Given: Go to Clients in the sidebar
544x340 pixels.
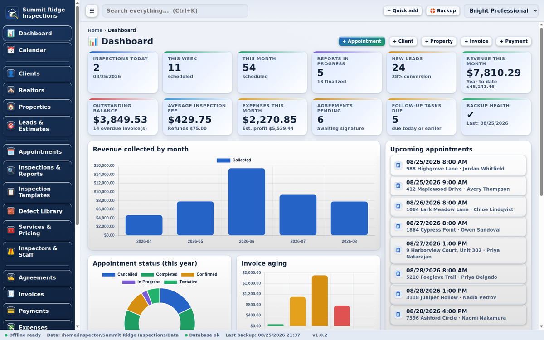Looking at the screenshot, I should pos(37,73).
